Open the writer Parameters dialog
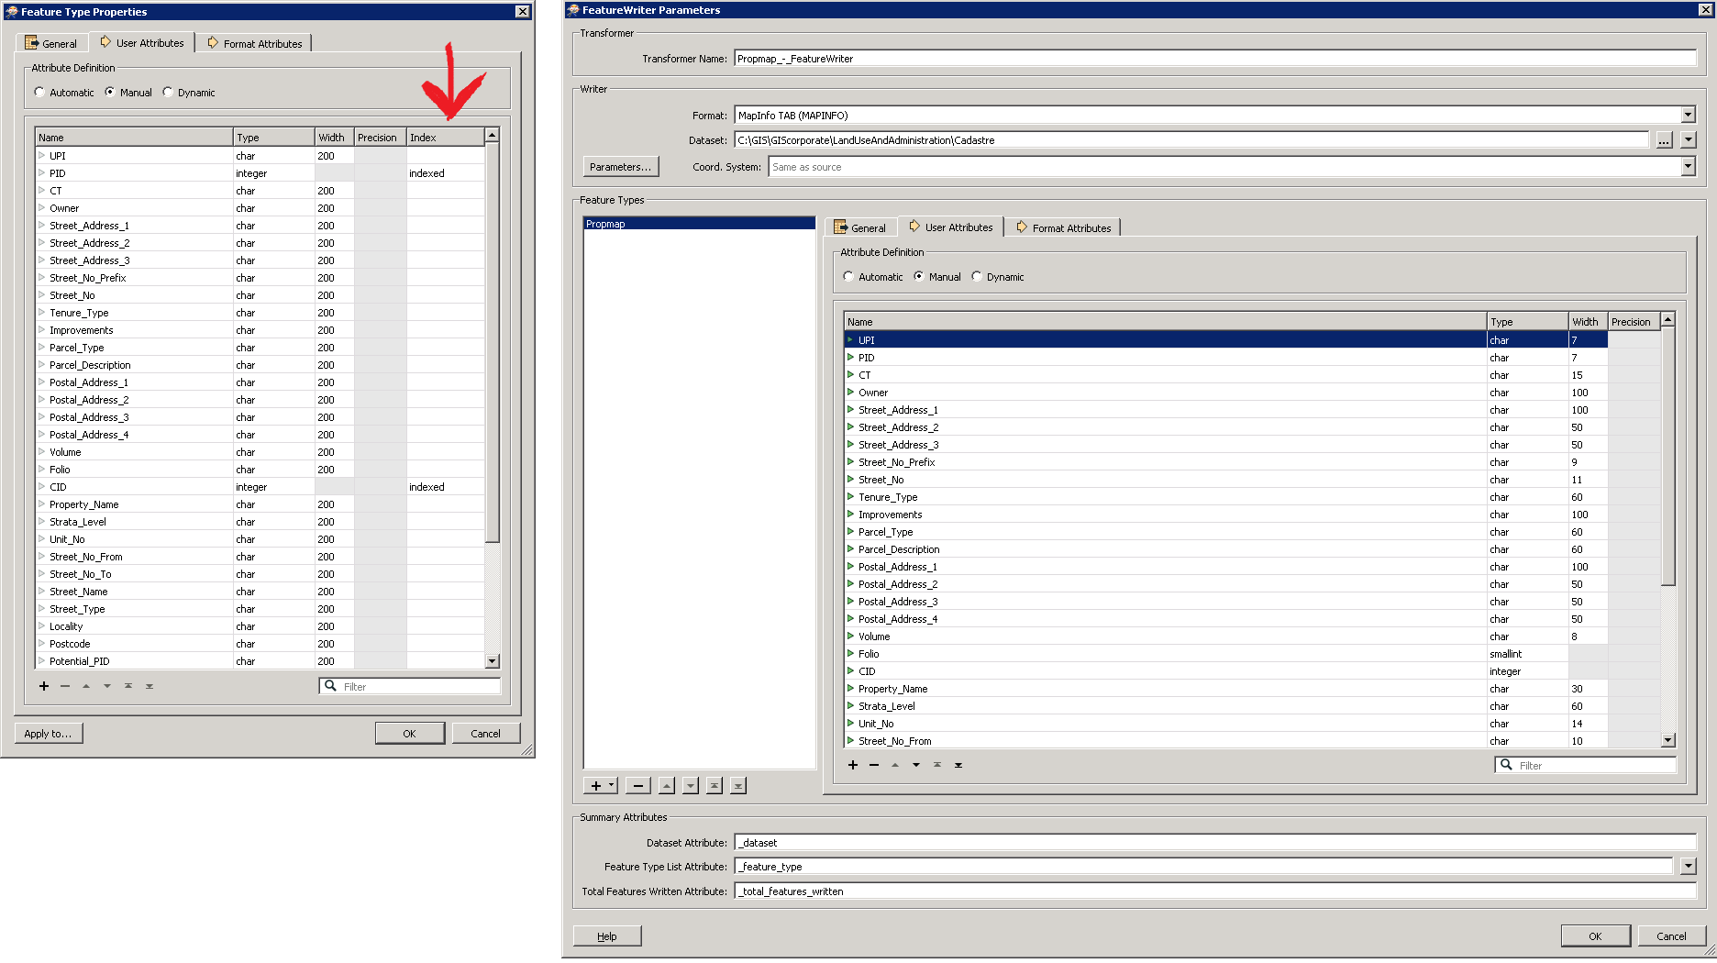Screen dimensions: 1717x963 point(620,166)
